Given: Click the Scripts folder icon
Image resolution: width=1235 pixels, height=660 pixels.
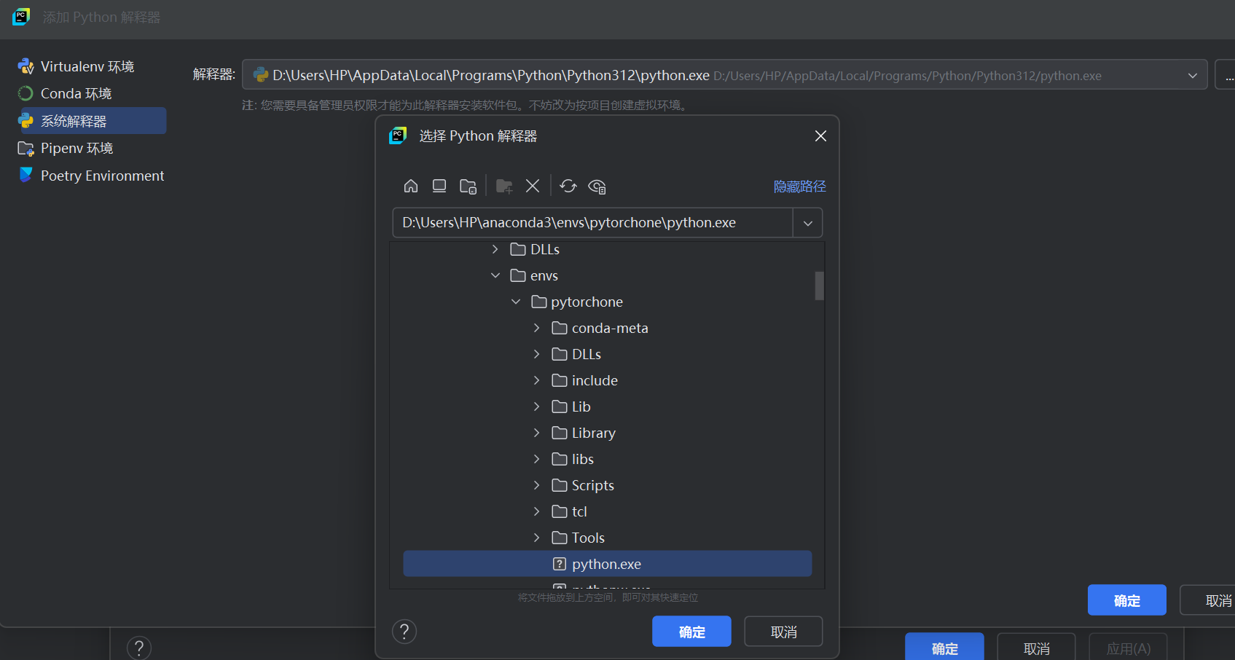Looking at the screenshot, I should [560, 485].
